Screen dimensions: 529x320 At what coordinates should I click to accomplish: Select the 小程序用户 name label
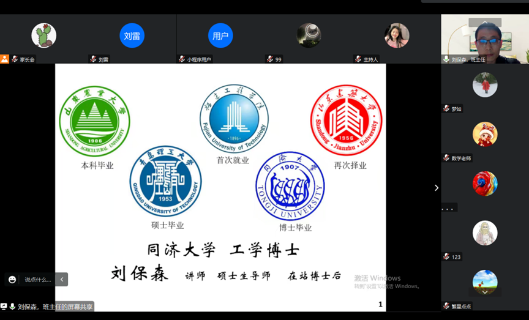tap(199, 59)
